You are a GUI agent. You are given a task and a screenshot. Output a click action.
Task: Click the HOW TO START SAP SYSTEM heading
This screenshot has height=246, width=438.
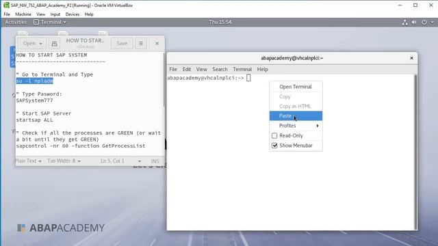[51, 55]
